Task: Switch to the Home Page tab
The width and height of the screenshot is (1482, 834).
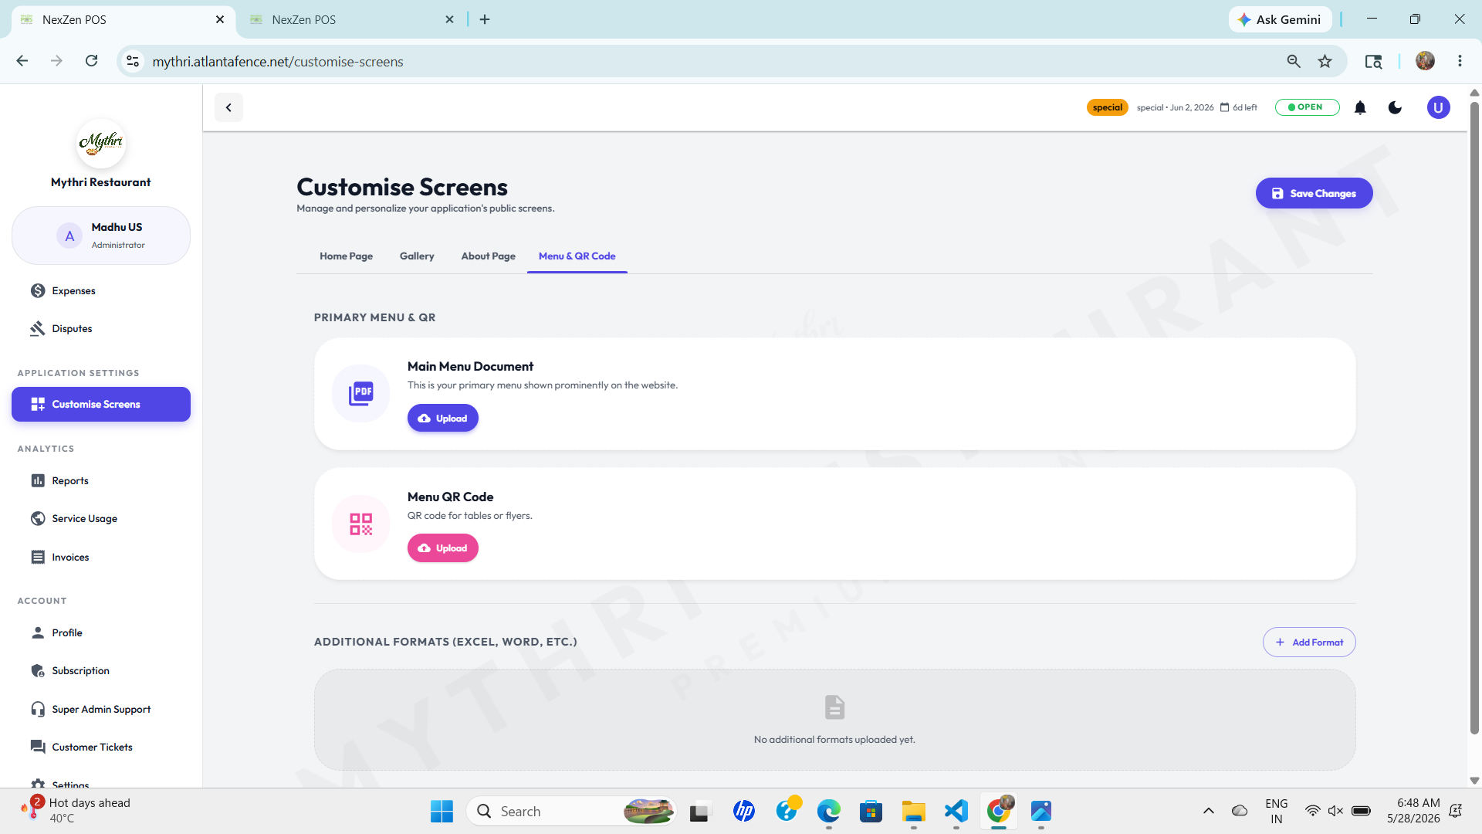Action: tap(346, 256)
